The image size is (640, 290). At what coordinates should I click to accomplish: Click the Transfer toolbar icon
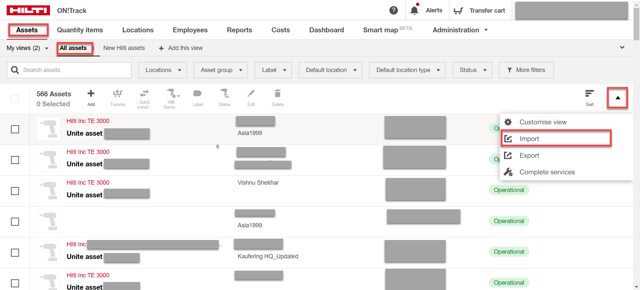[x=118, y=94]
